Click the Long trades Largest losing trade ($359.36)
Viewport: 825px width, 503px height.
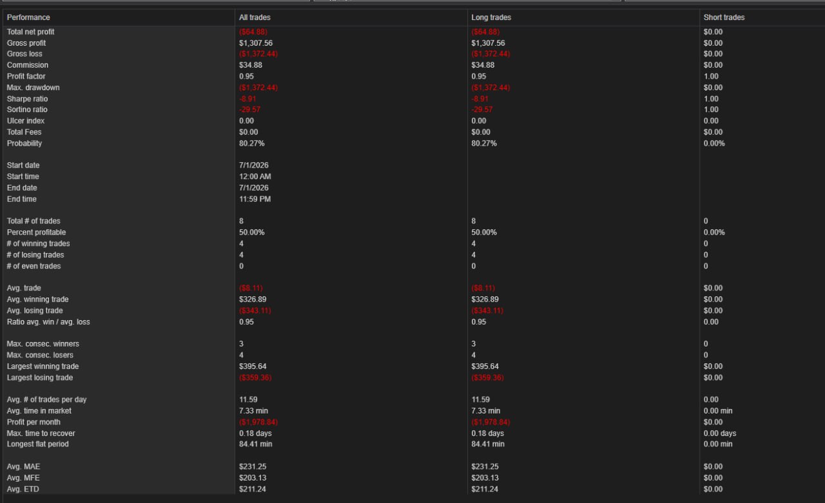tap(488, 378)
